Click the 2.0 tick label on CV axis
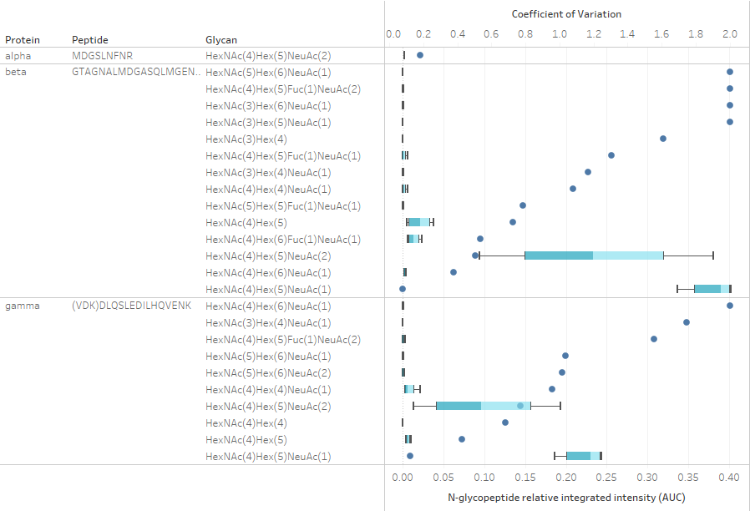This screenshot has height=511, width=750. click(728, 33)
